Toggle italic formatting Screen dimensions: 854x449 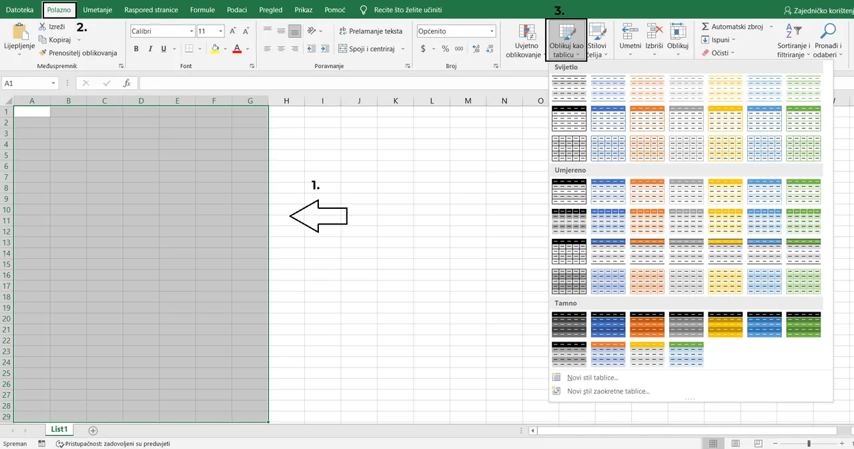tap(149, 49)
